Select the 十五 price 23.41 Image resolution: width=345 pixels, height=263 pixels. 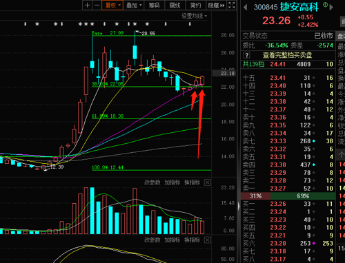[x=278, y=78]
